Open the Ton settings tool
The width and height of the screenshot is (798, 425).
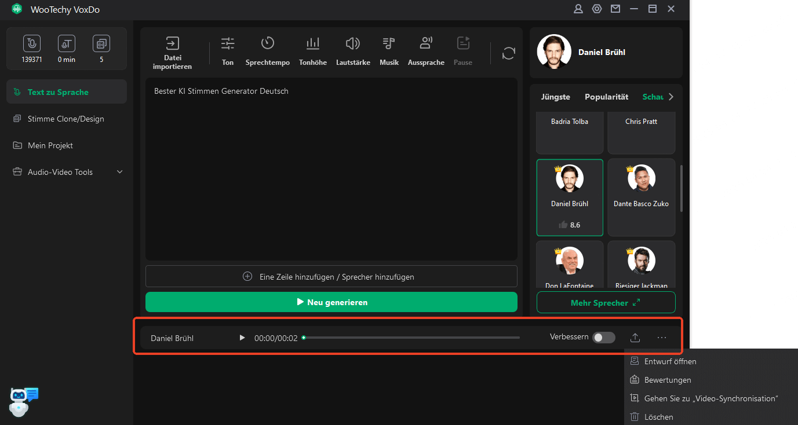point(228,43)
